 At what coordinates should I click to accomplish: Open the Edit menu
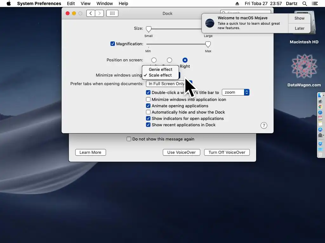coord(71,3)
